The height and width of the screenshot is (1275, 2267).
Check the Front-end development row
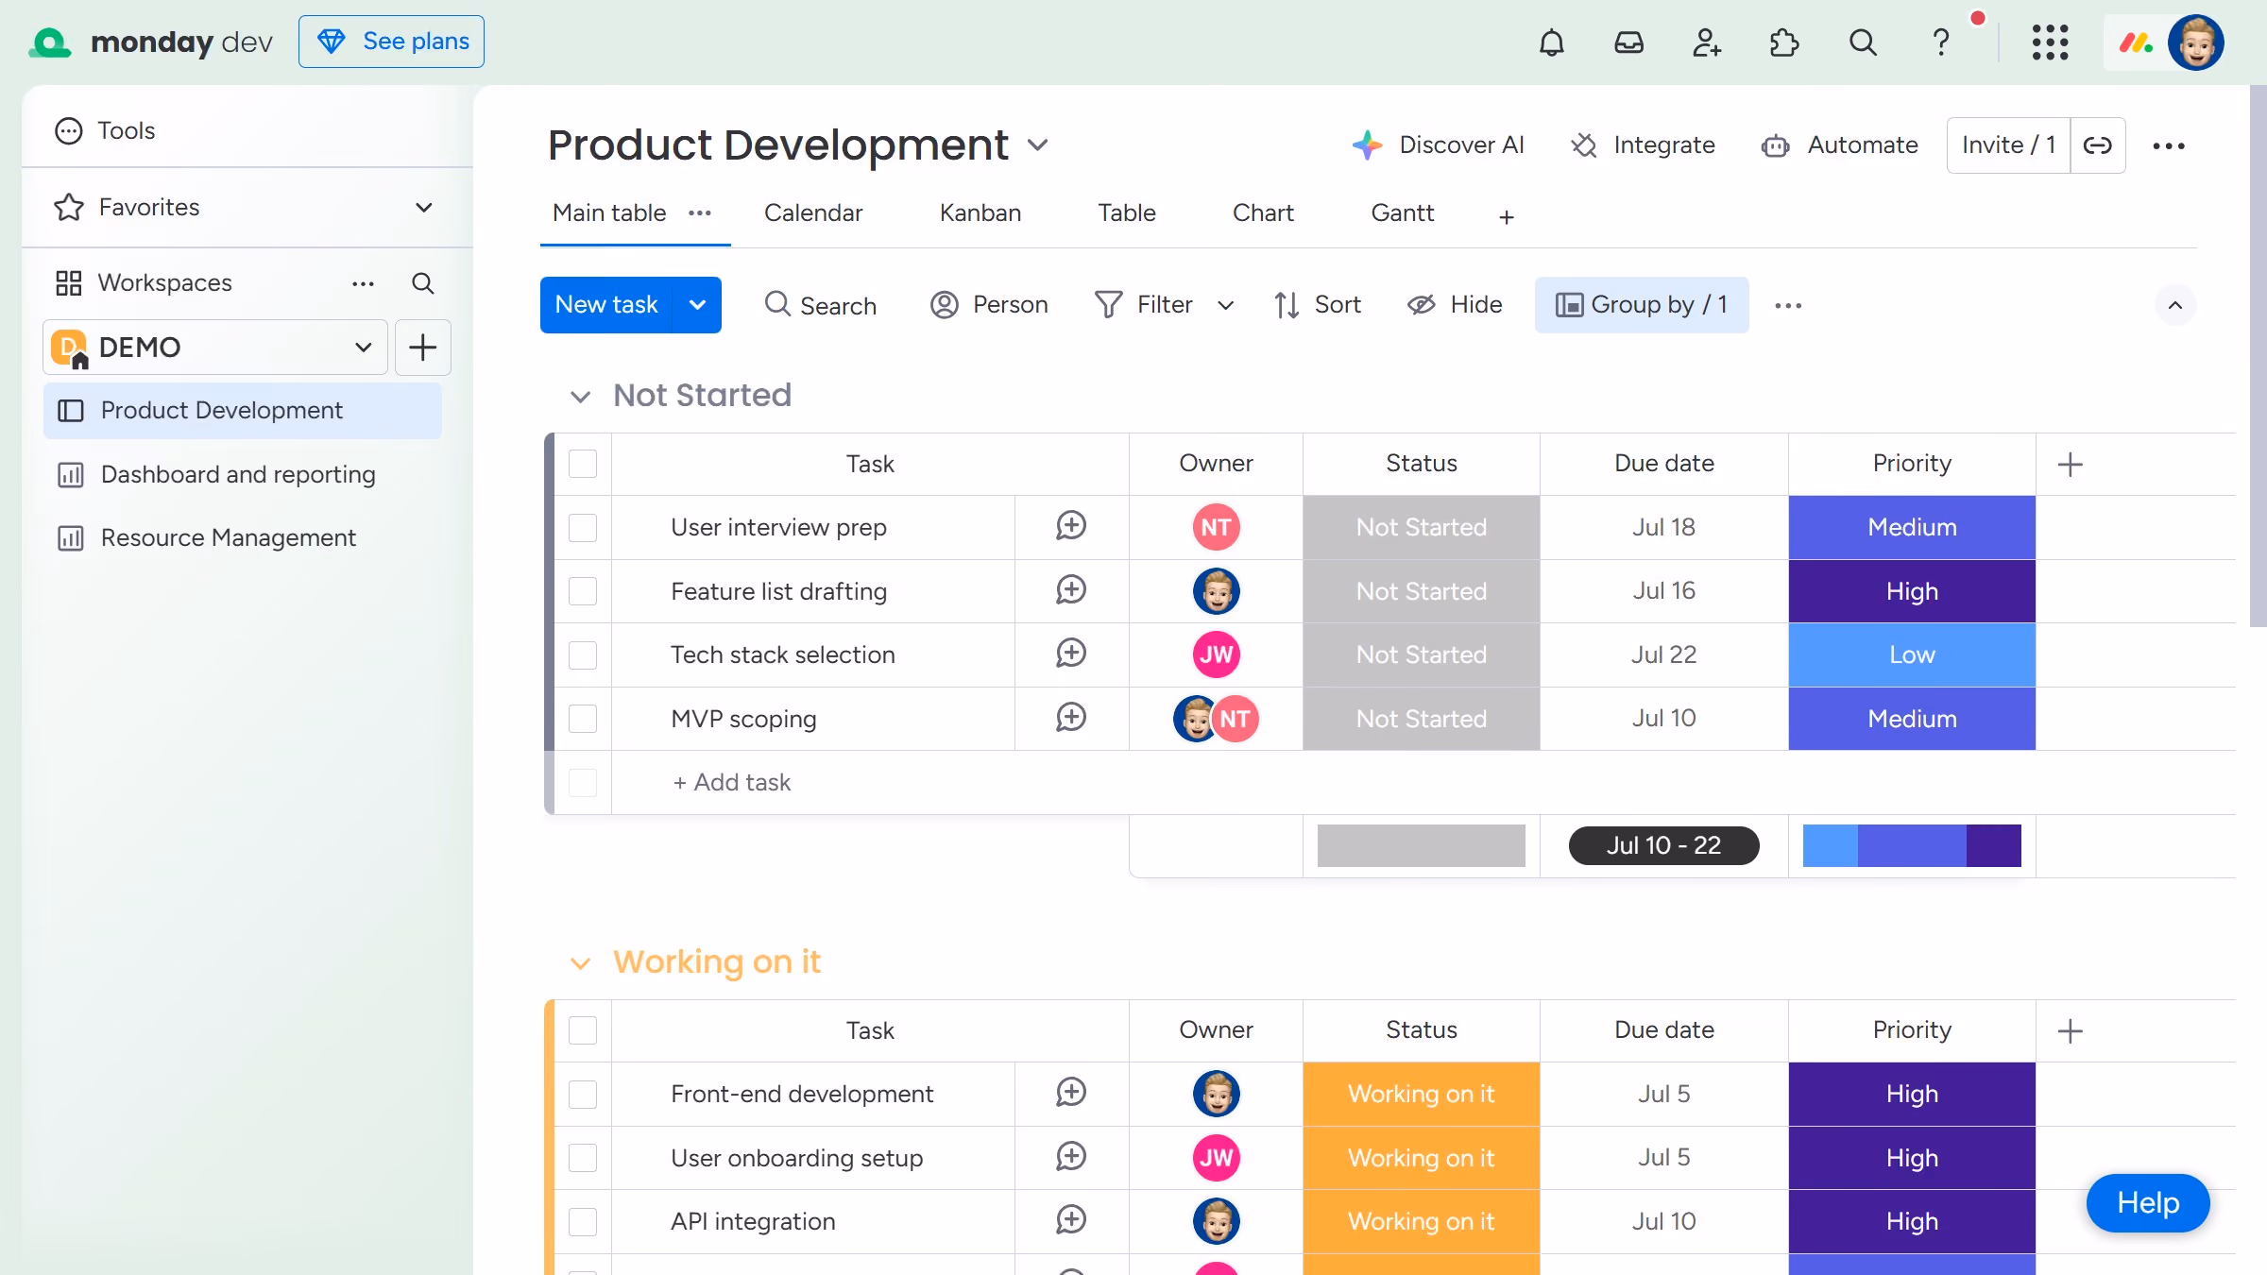(x=583, y=1094)
